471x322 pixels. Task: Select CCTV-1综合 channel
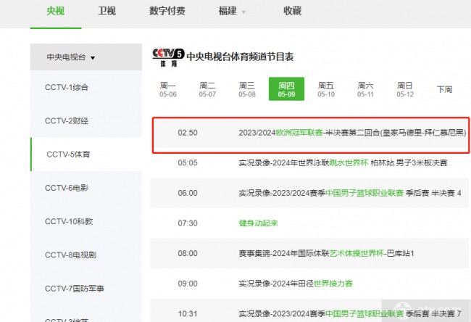[86, 88]
